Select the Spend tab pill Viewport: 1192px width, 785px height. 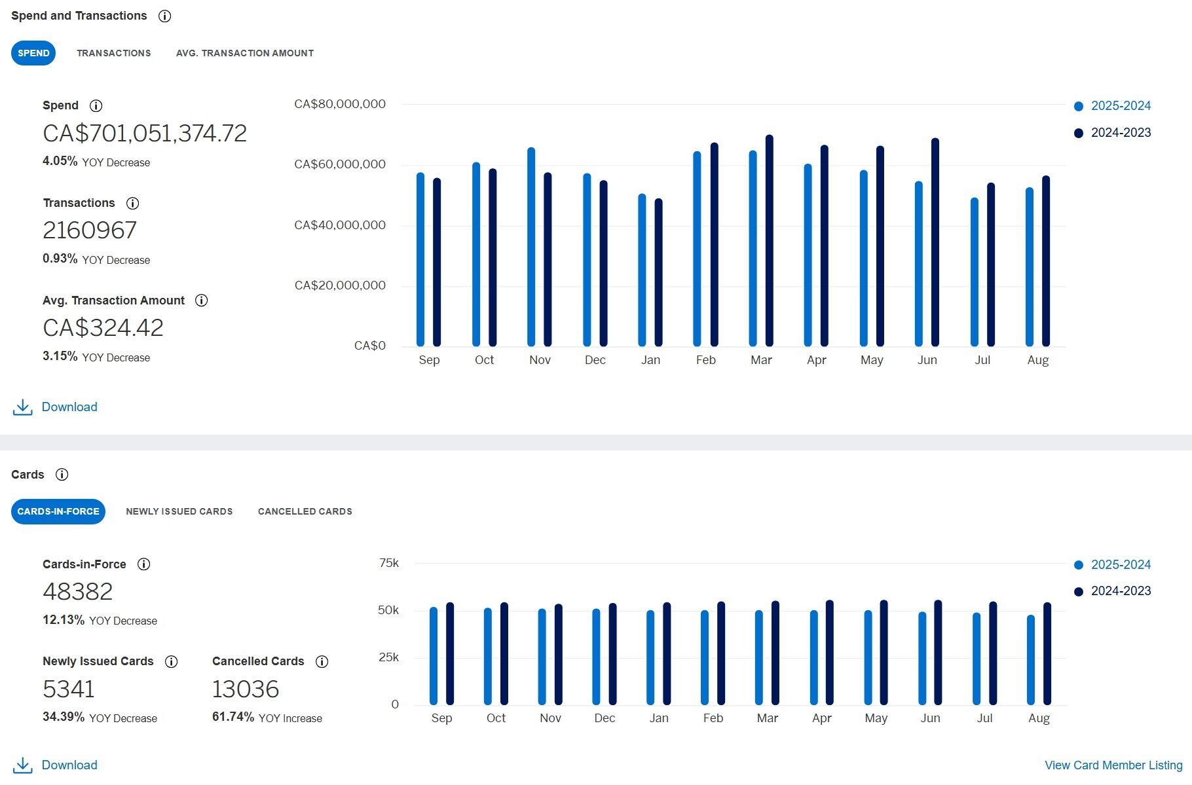click(x=33, y=53)
